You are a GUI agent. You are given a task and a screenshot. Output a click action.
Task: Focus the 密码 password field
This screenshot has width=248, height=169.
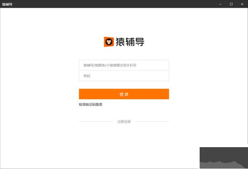click(x=124, y=76)
